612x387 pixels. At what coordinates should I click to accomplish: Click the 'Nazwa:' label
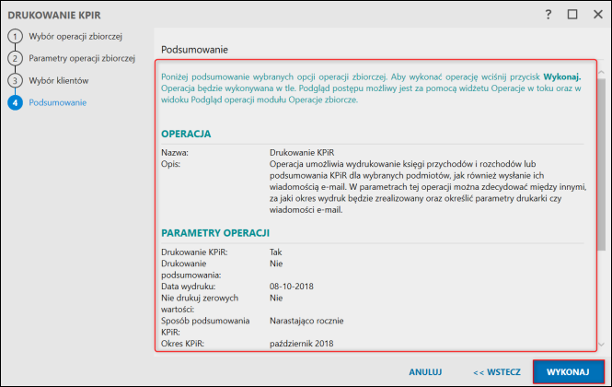(175, 152)
